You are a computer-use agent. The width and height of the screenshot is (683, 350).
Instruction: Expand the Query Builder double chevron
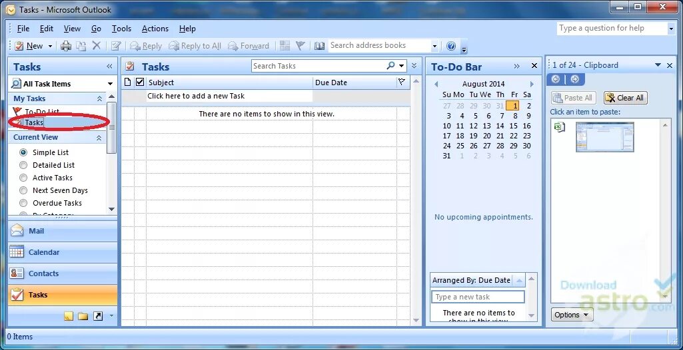(x=414, y=66)
